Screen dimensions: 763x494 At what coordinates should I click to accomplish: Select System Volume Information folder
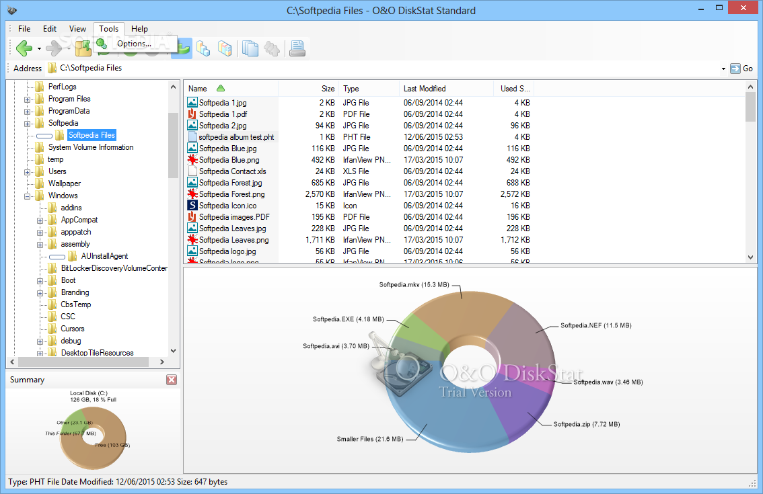tap(91, 147)
